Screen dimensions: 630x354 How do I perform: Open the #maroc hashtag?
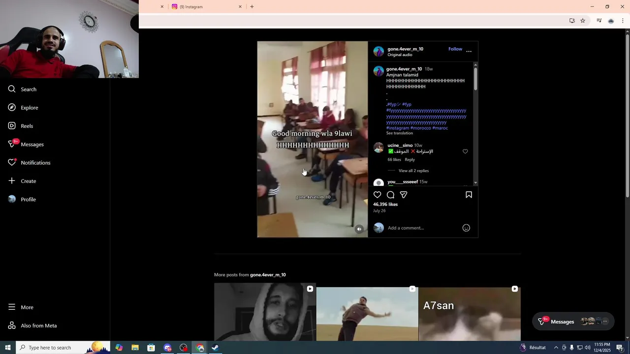tap(440, 128)
